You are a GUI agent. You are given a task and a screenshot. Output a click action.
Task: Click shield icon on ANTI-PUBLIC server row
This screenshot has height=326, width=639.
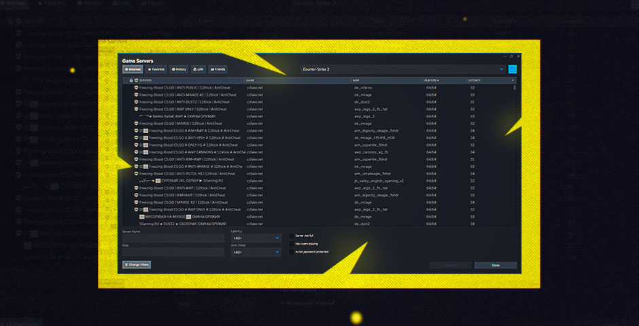[136, 88]
